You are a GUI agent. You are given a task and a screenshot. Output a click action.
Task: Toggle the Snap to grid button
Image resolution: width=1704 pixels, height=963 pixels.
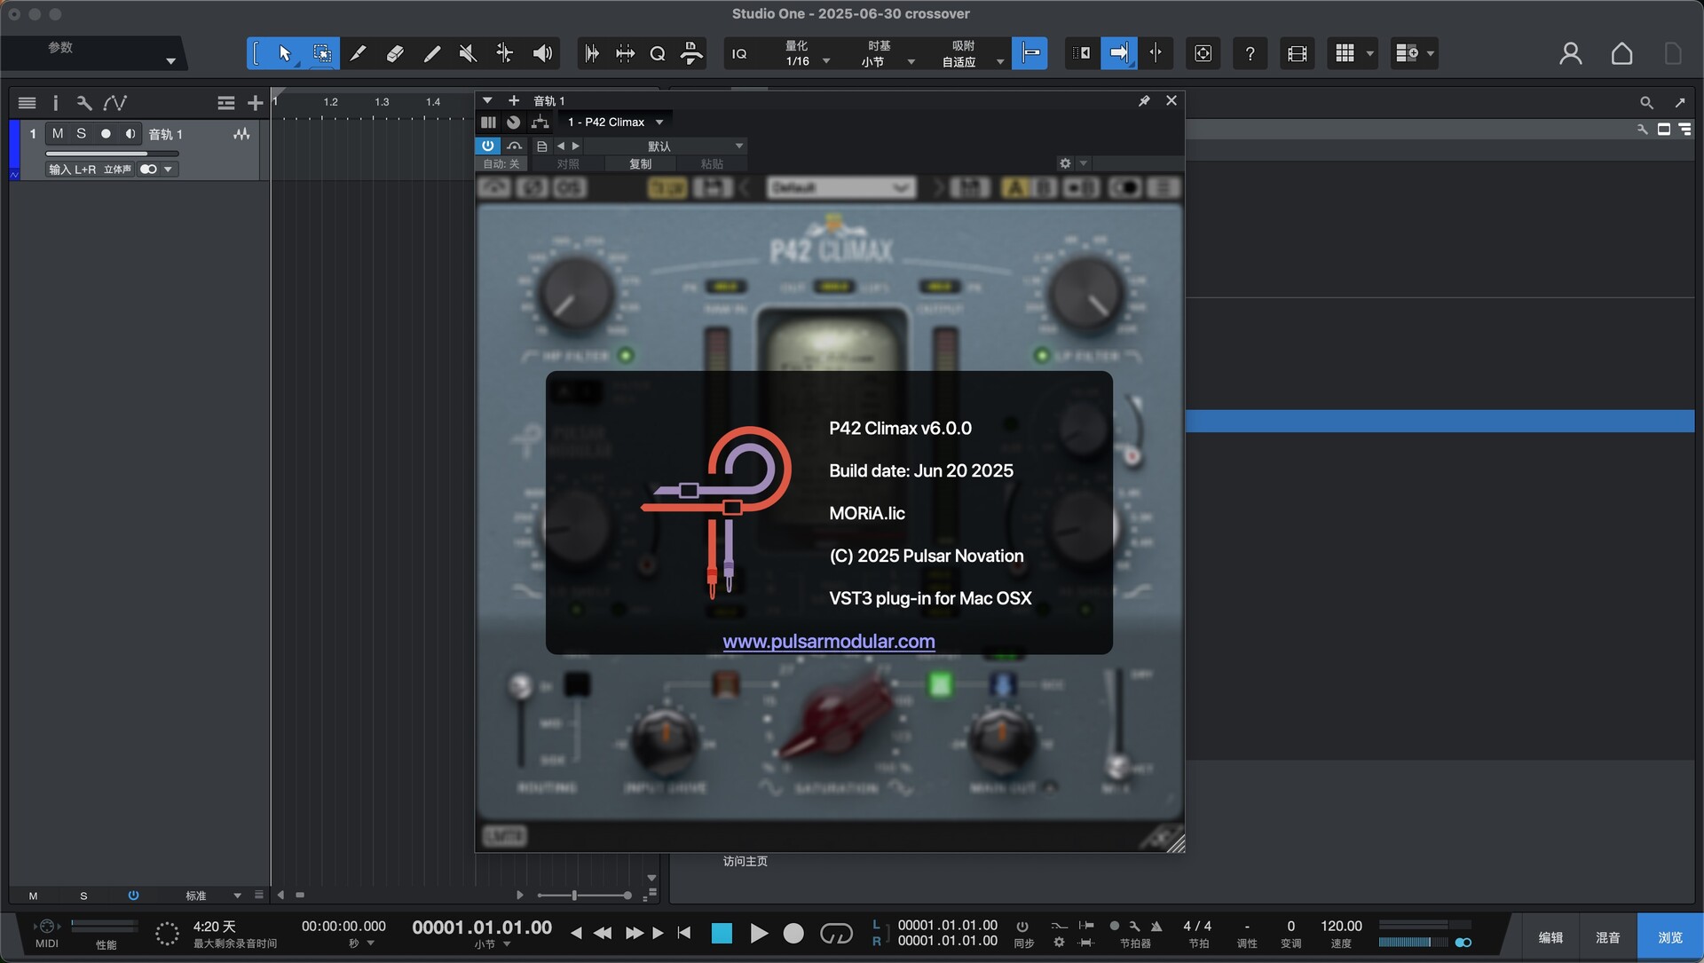pos(1029,53)
